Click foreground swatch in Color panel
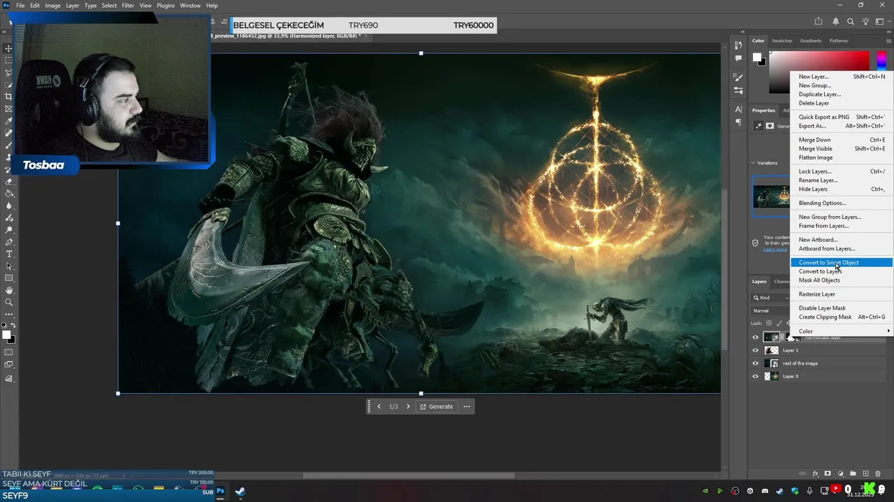This screenshot has height=502, width=894. tap(756, 57)
